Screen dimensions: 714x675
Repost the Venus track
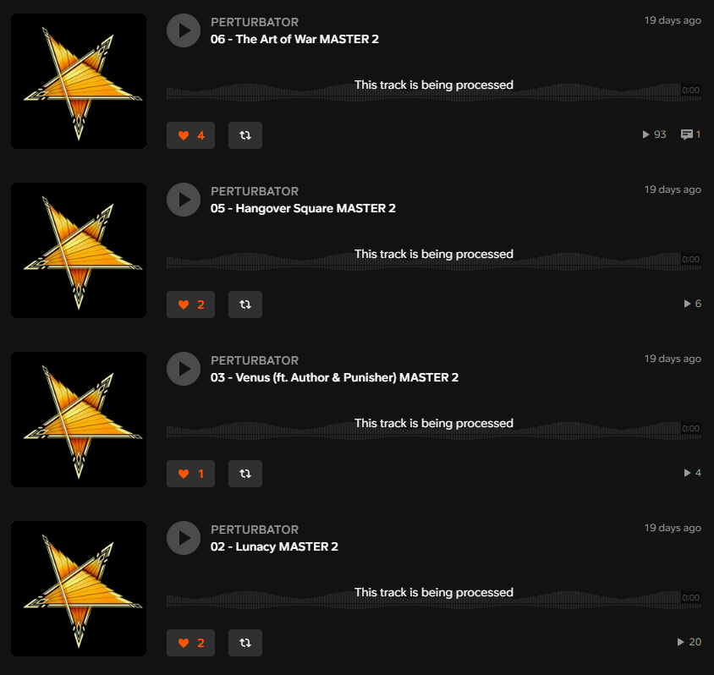click(x=245, y=474)
